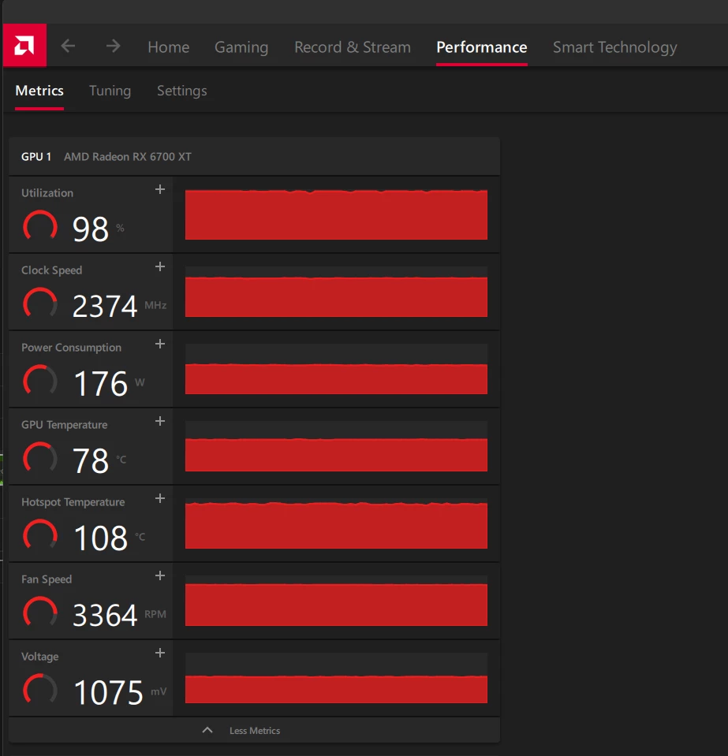This screenshot has height=756, width=728.
Task: Switch to the Tuning sub-tab
Action: coord(110,91)
